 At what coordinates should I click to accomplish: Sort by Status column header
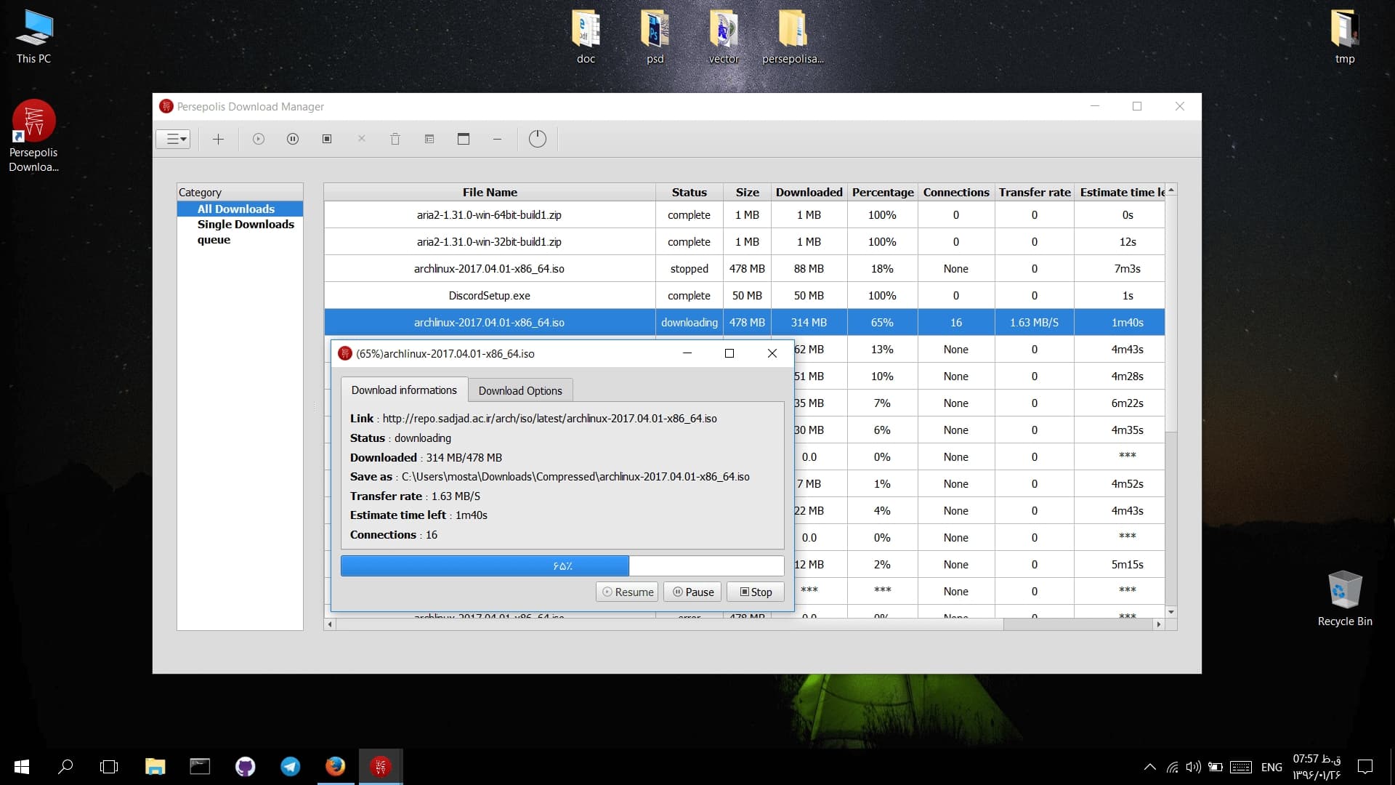689,192
